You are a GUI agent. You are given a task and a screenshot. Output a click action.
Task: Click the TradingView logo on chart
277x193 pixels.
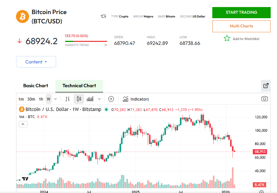click(25, 179)
